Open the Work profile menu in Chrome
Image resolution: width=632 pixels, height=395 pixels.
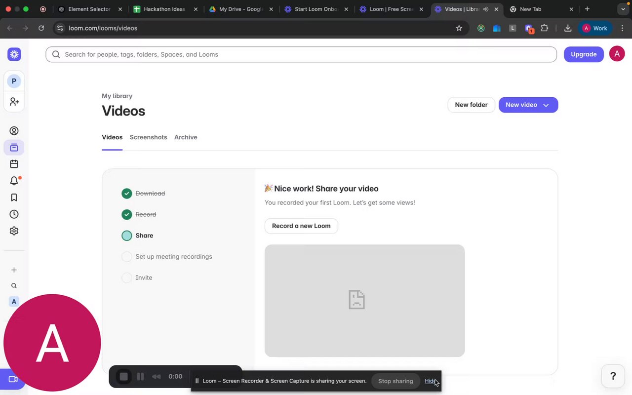pyautogui.click(x=595, y=28)
